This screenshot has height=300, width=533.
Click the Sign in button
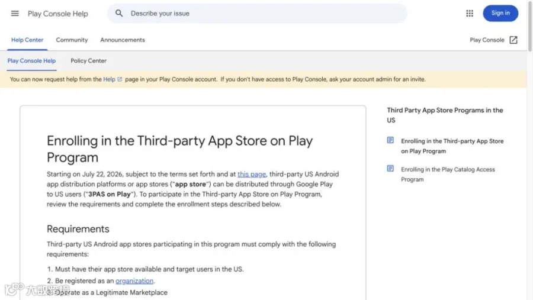pos(500,13)
